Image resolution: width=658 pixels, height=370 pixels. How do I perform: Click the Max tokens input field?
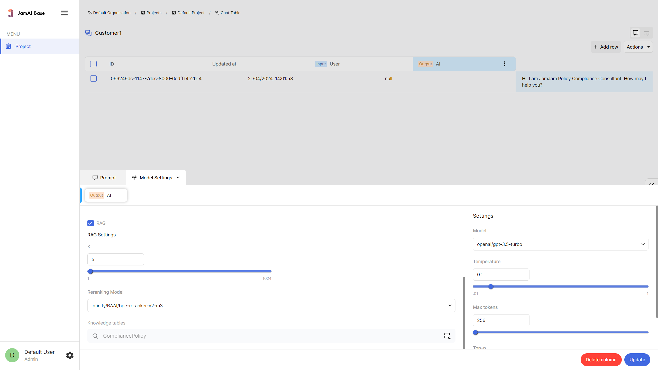click(x=501, y=320)
